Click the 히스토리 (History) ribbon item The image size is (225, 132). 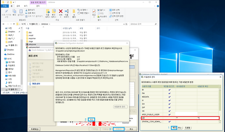102,17
